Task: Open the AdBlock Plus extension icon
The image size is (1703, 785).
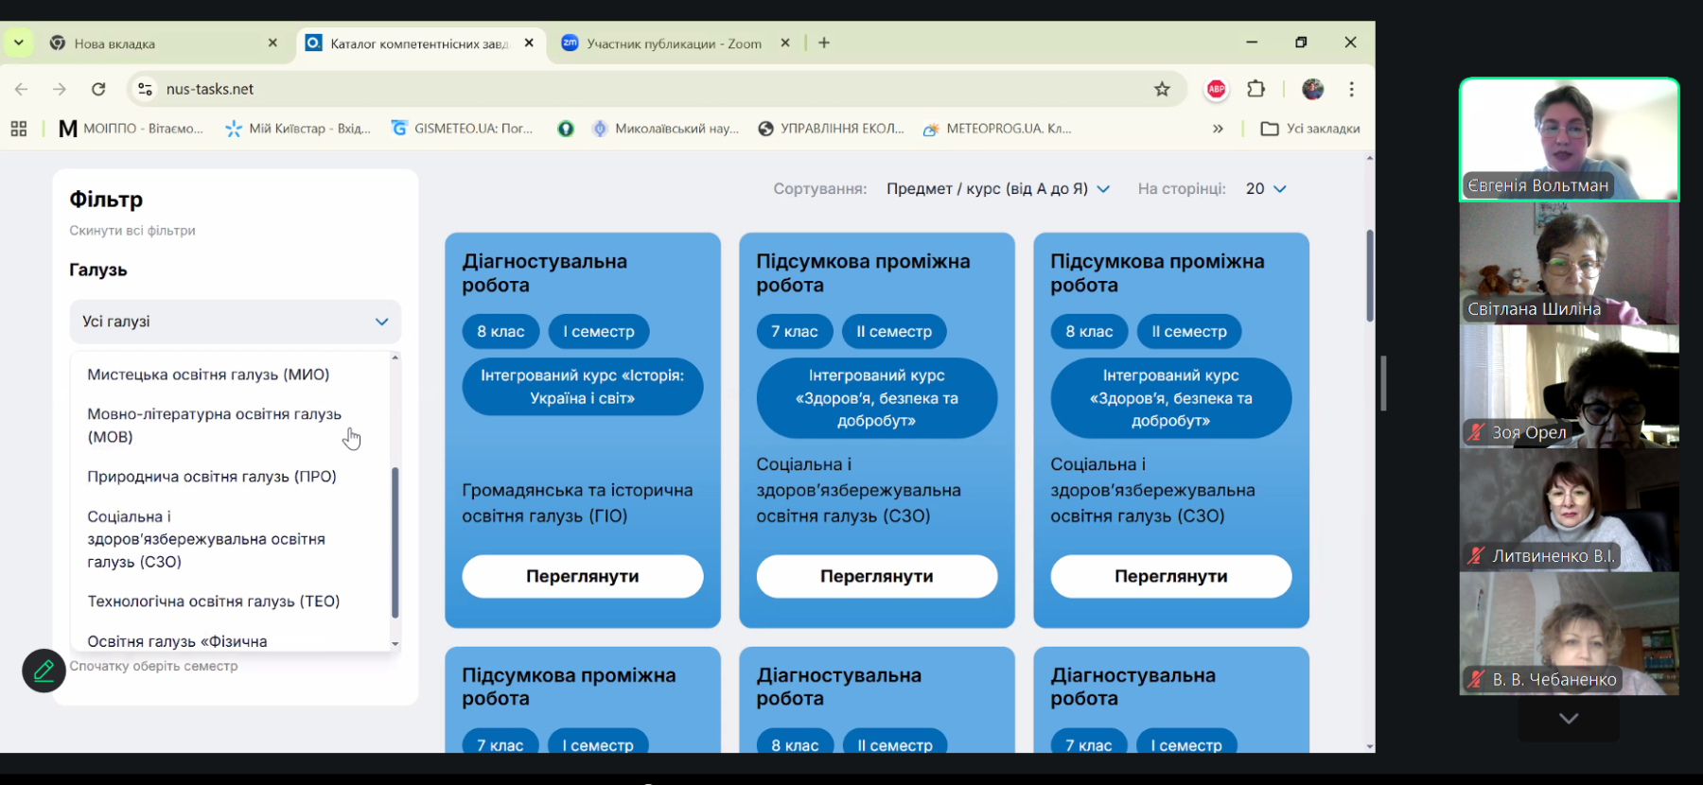Action: [x=1216, y=89]
